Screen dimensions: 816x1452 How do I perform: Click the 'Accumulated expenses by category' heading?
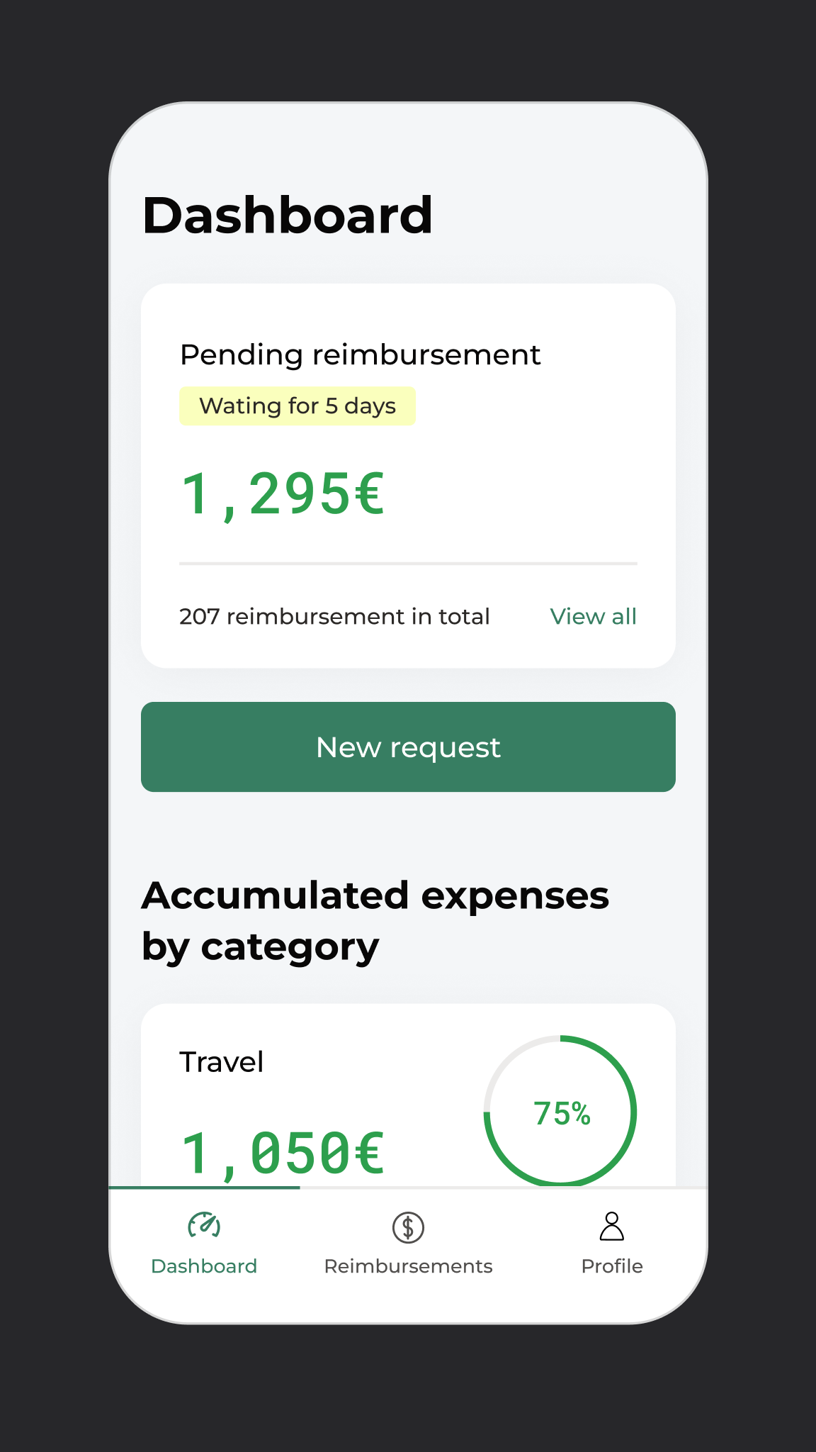click(375, 920)
